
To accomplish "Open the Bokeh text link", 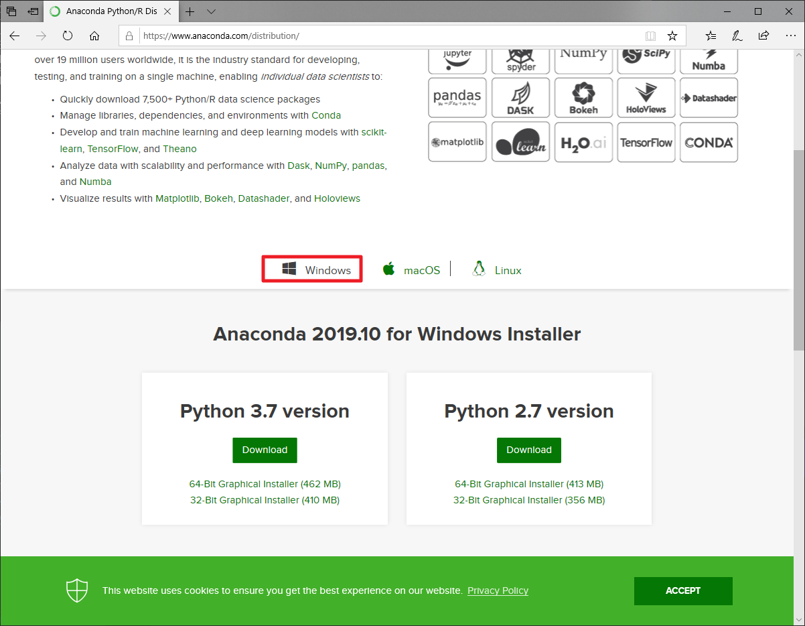I will click(x=218, y=198).
